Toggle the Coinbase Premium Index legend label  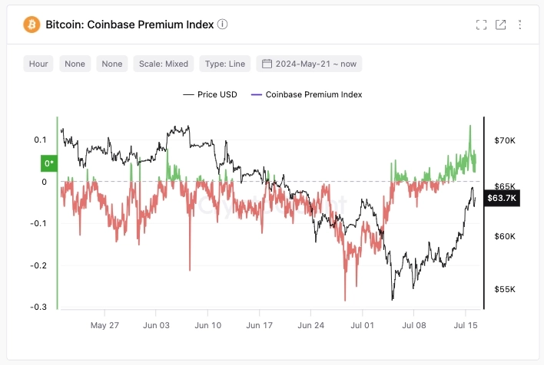click(313, 94)
